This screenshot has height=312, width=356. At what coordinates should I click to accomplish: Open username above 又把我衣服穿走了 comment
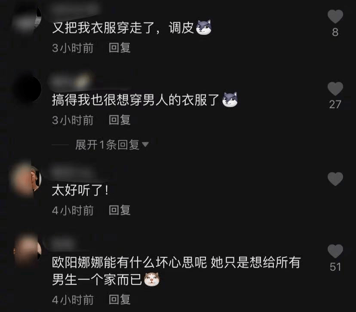pos(75,9)
